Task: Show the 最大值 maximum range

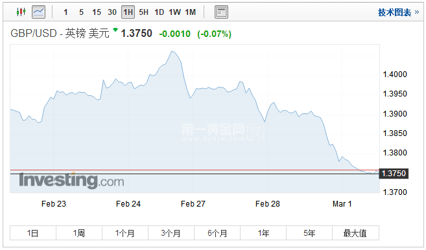Action: point(355,233)
